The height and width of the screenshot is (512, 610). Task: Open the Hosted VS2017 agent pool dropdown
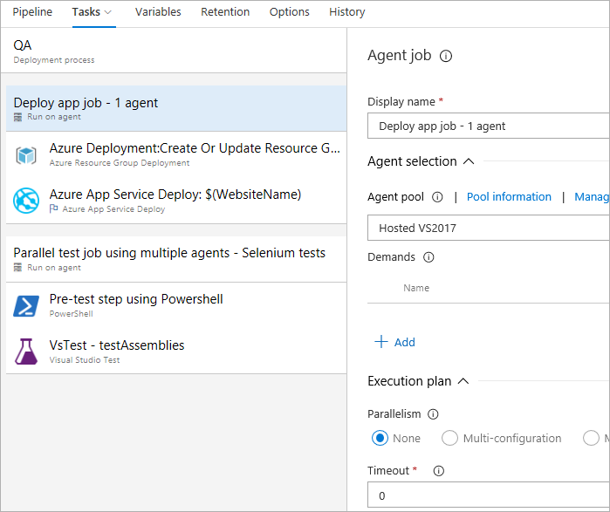[489, 228]
